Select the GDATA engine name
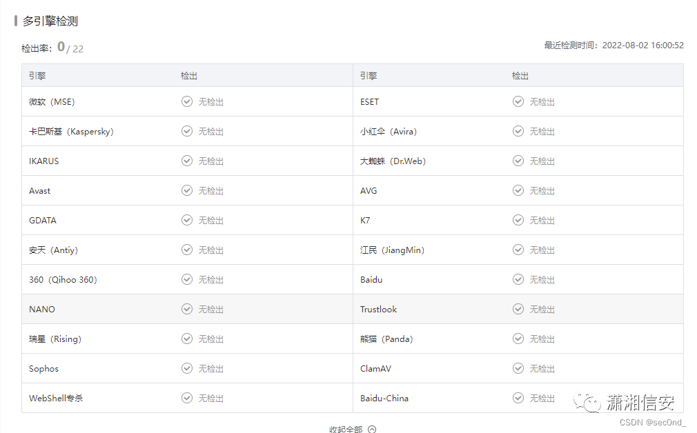 pyautogui.click(x=43, y=220)
